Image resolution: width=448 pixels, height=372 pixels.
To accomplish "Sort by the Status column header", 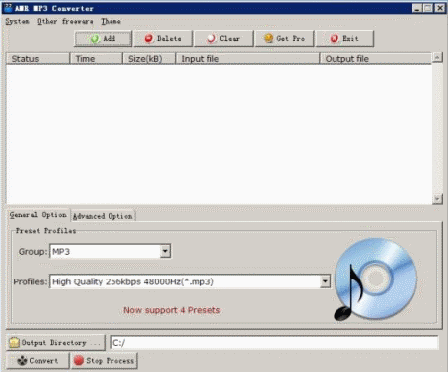I will 38,59.
